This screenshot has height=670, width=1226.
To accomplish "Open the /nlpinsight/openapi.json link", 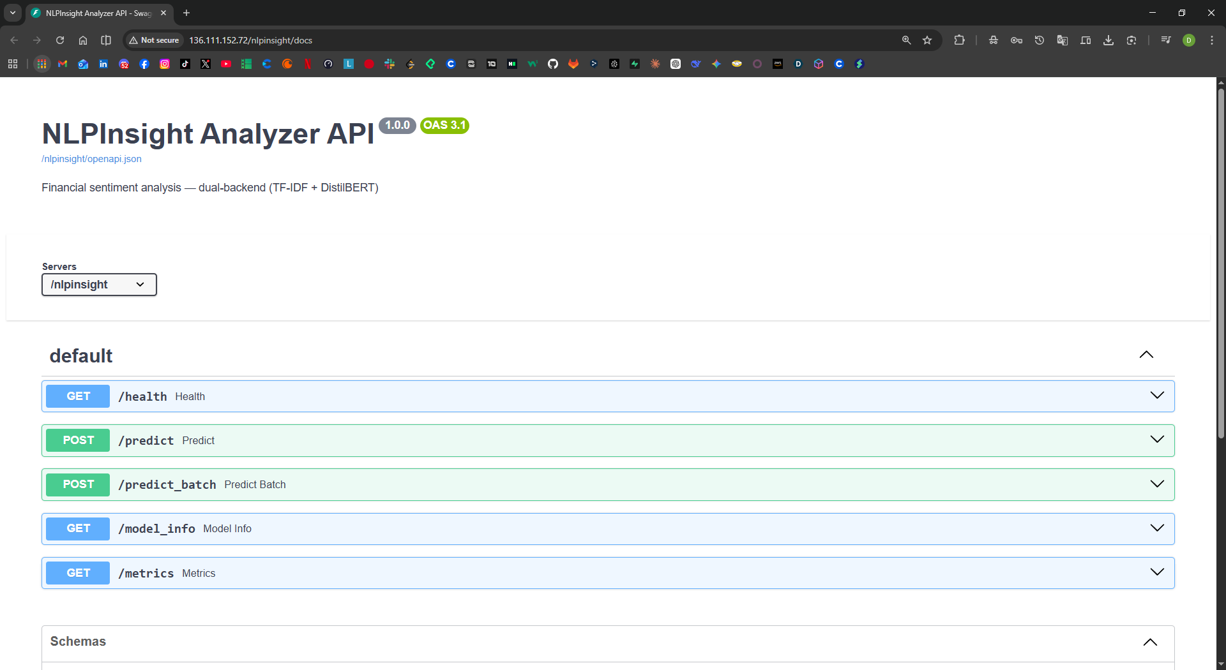I will click(91, 159).
